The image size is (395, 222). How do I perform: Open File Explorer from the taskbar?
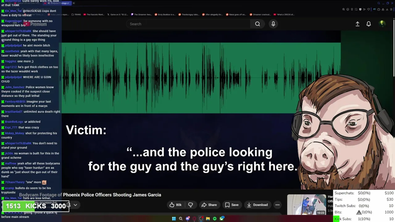(x=208, y=219)
